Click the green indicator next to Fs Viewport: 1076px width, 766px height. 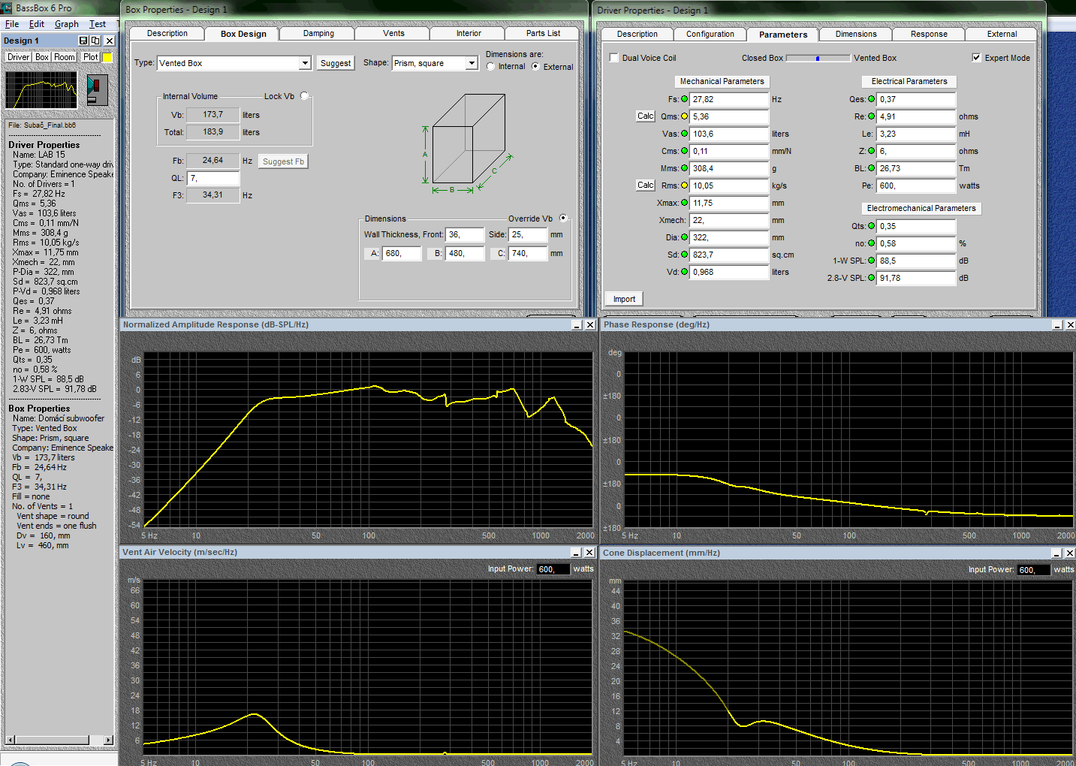pyautogui.click(x=684, y=99)
